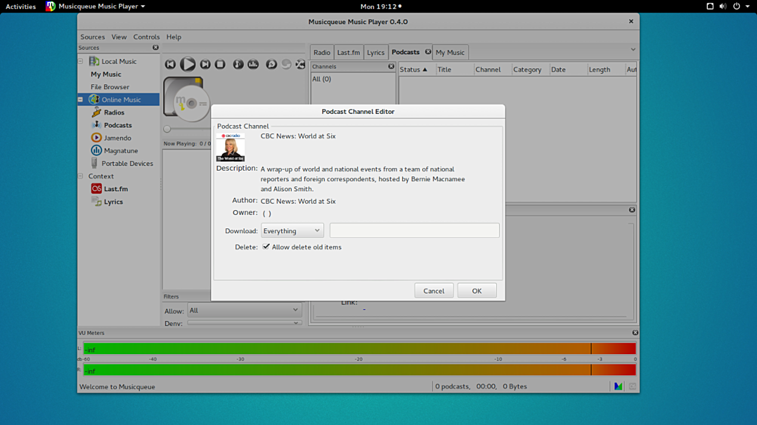Click Cancel in Podcast Channel Editor
Screen dimensions: 757x425
[434, 291]
